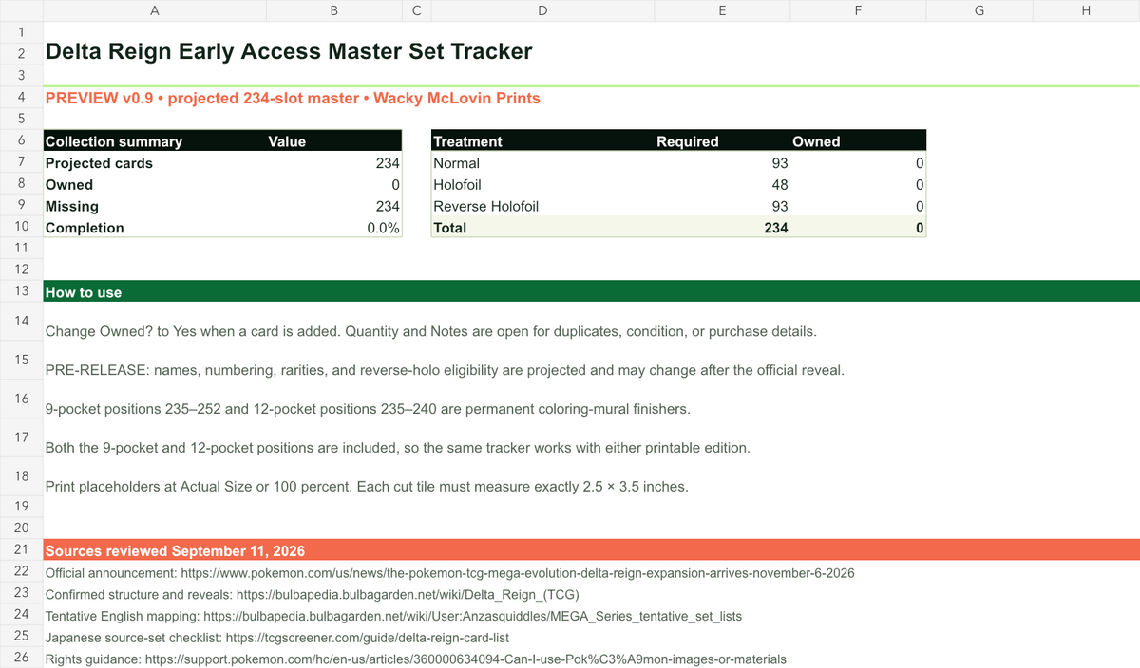Select the Collection summary header cell
The height and width of the screenshot is (668, 1140).
[x=155, y=141]
